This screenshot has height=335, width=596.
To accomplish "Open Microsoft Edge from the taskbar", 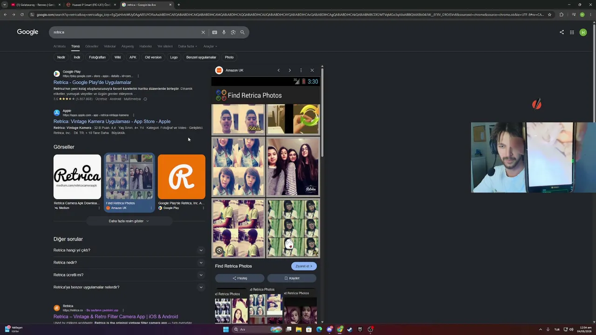I will [x=319, y=329].
